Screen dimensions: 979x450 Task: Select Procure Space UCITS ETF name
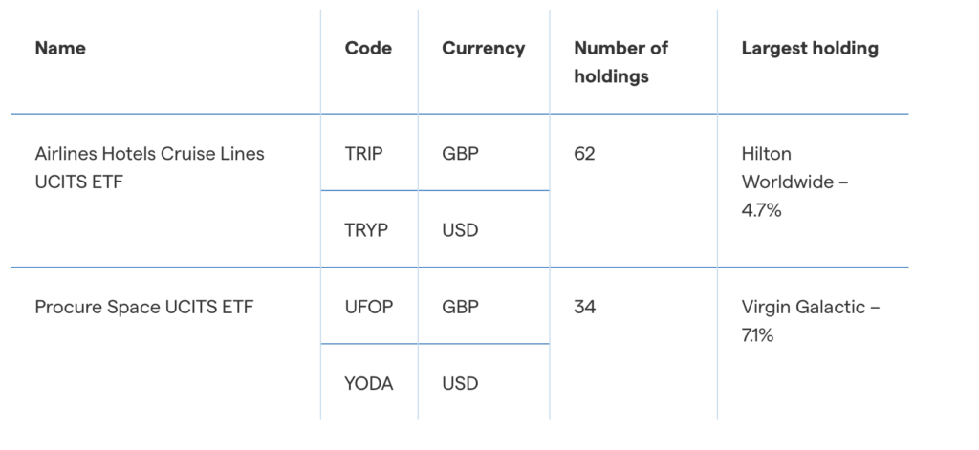click(x=143, y=308)
